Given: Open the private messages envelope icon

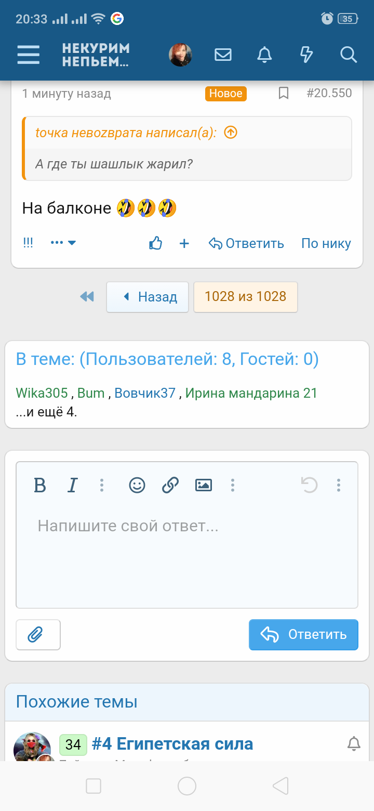Looking at the screenshot, I should coord(223,55).
